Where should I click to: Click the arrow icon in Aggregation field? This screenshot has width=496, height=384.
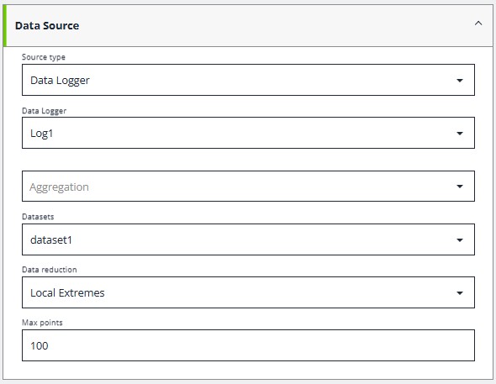(460, 187)
